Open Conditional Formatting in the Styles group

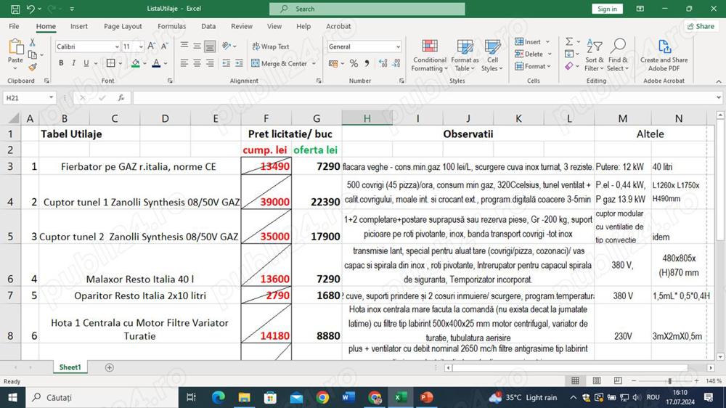coord(430,54)
